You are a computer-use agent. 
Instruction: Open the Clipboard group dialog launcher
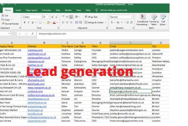[20, 28]
